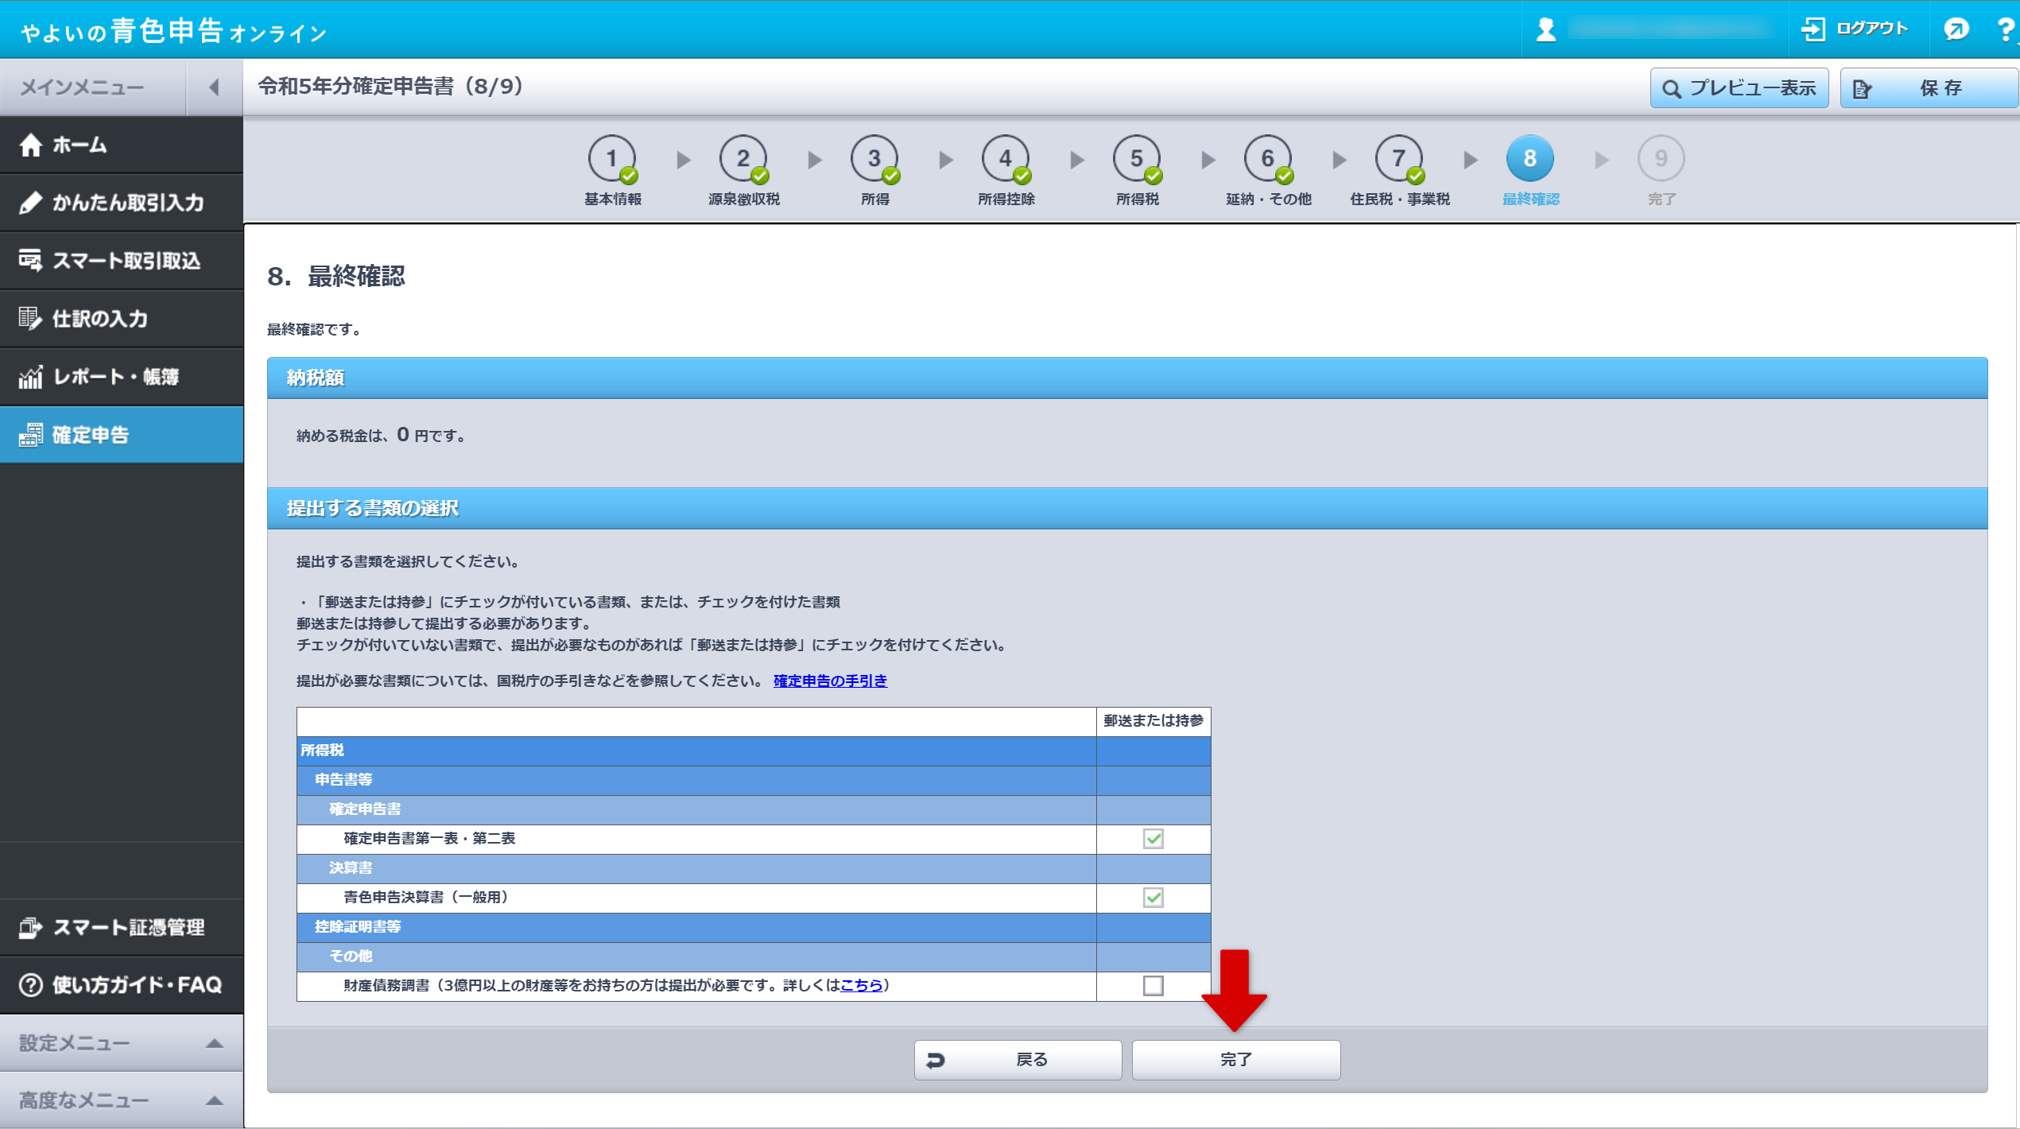Open 仕訳の入力 ledger icon
The height and width of the screenshot is (1129, 2020).
pos(31,319)
